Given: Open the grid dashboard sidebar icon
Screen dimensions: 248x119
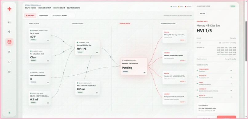Looking at the screenshot, I should 9,22.
